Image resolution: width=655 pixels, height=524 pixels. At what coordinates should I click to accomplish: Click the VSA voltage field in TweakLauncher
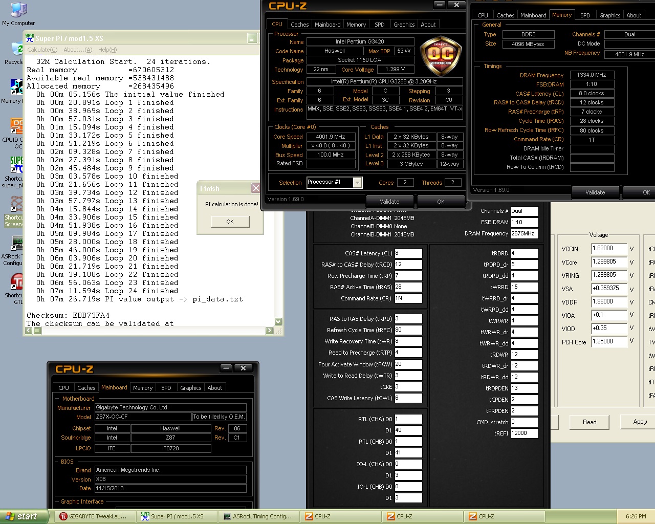(x=609, y=289)
